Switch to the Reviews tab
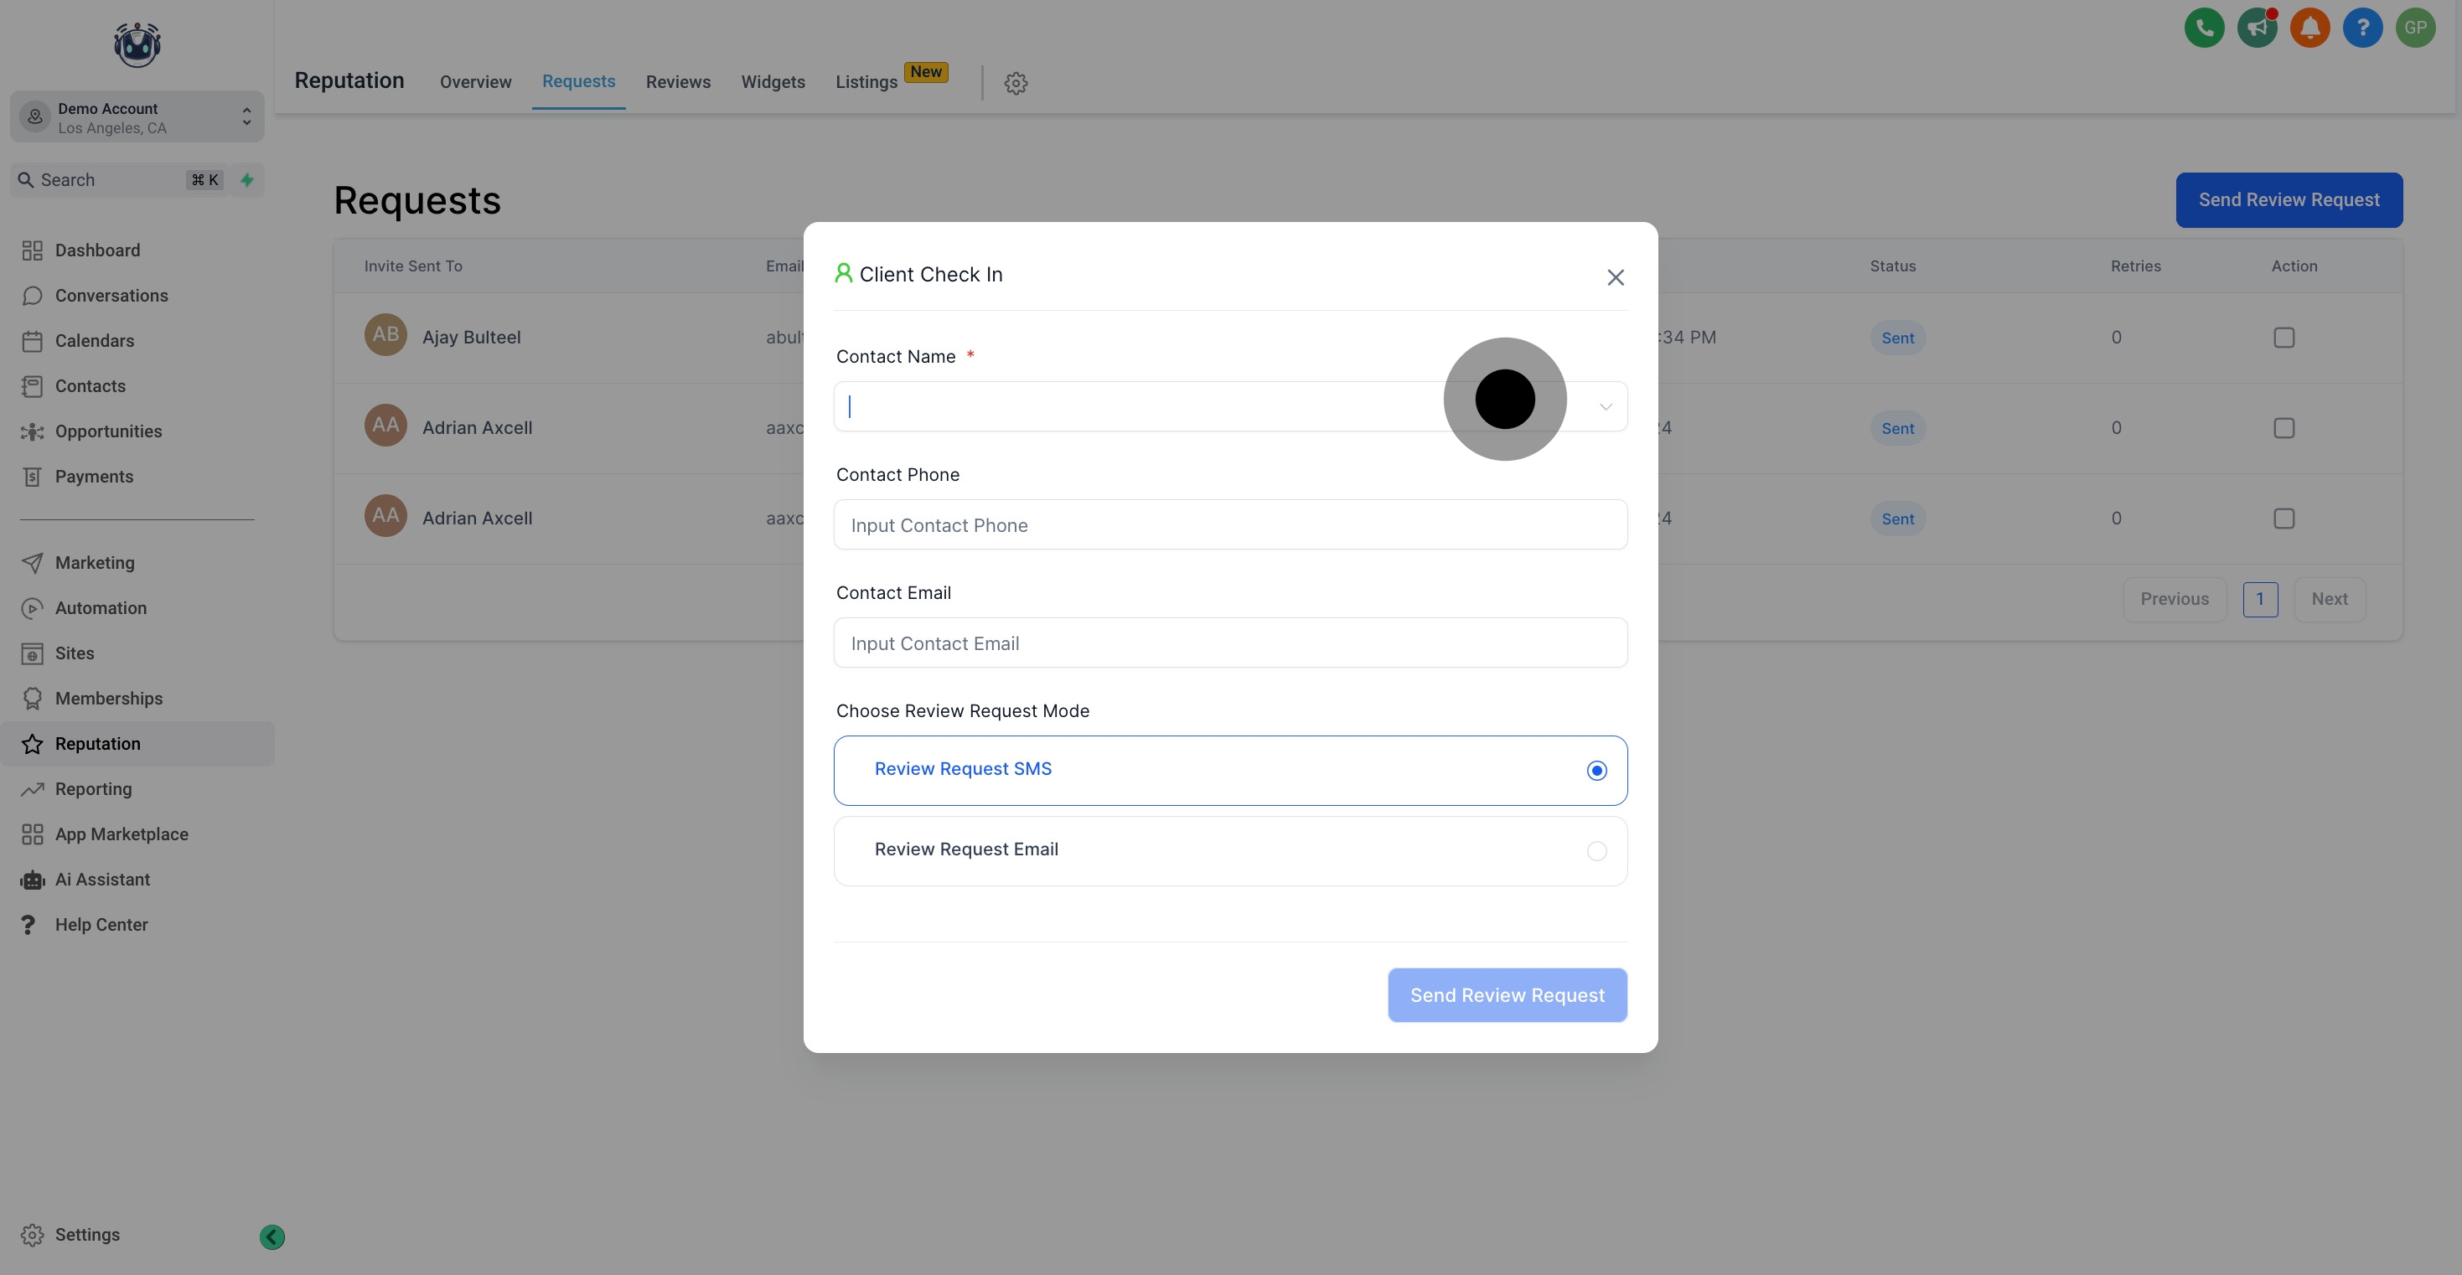2462x1275 pixels. click(x=678, y=82)
